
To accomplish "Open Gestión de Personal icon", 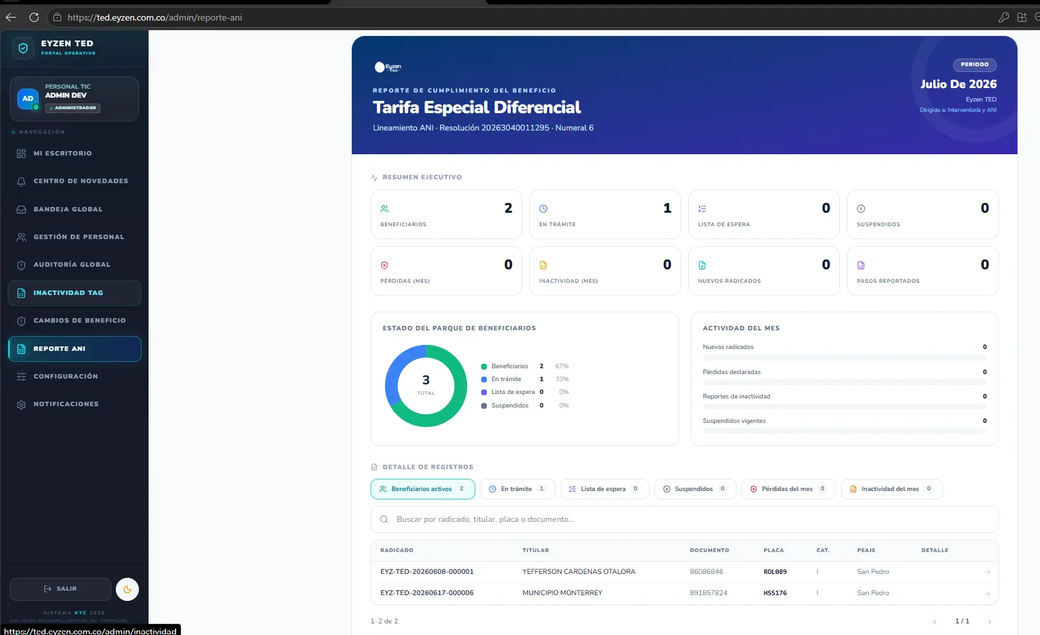I will pos(21,237).
